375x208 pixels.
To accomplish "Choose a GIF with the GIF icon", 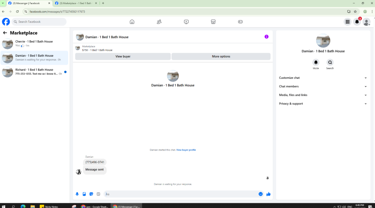I will pyautogui.click(x=98, y=194).
